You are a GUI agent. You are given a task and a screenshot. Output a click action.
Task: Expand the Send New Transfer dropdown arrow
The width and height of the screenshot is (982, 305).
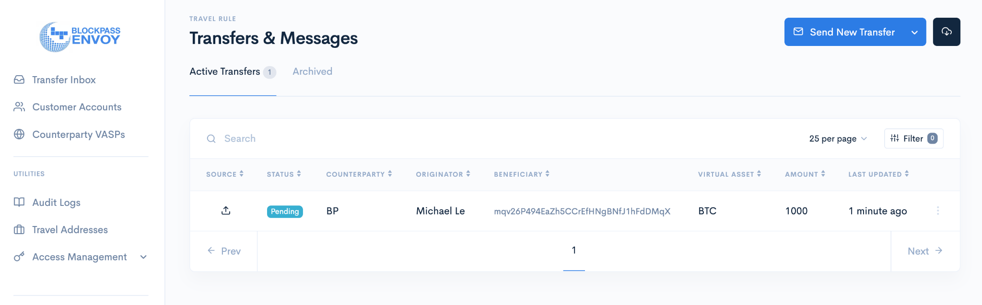[914, 33]
